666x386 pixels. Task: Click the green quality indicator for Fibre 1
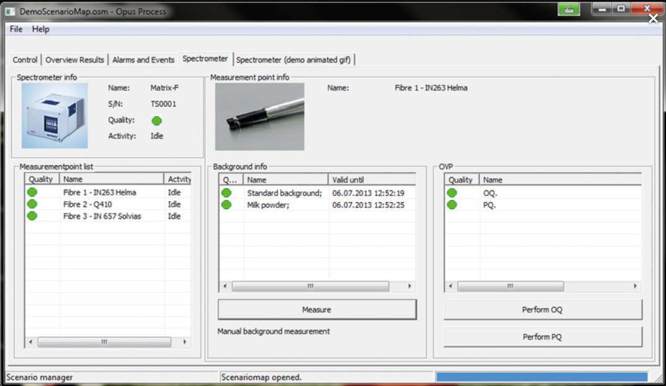pyautogui.click(x=32, y=192)
